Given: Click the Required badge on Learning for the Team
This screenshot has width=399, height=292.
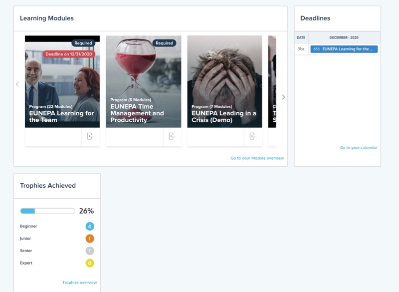Looking at the screenshot, I should (x=83, y=43).
